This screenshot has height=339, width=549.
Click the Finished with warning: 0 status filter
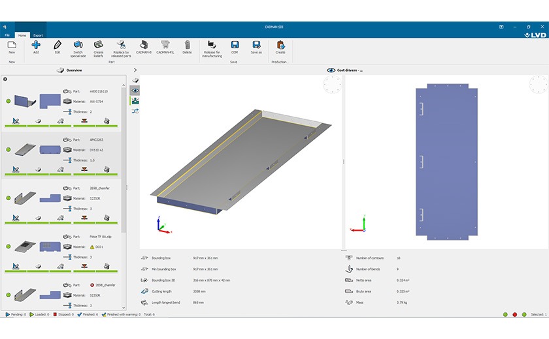coord(121,315)
